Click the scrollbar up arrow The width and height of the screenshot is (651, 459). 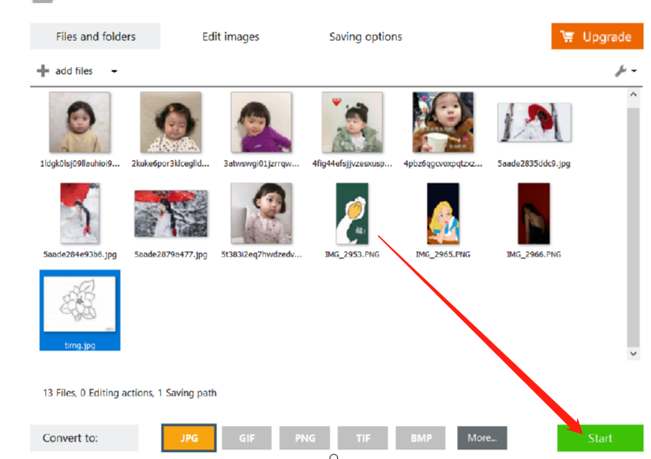point(633,94)
